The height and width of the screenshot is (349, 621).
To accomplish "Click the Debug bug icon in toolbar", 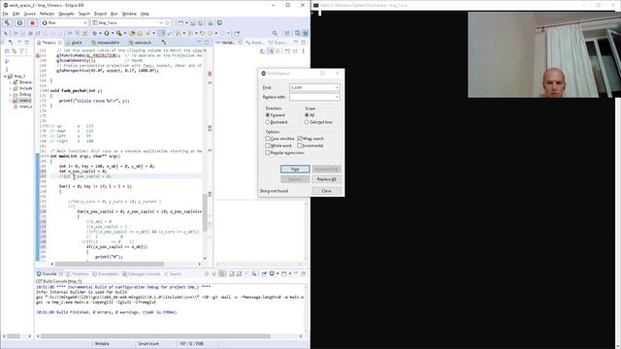I will (x=94, y=34).
